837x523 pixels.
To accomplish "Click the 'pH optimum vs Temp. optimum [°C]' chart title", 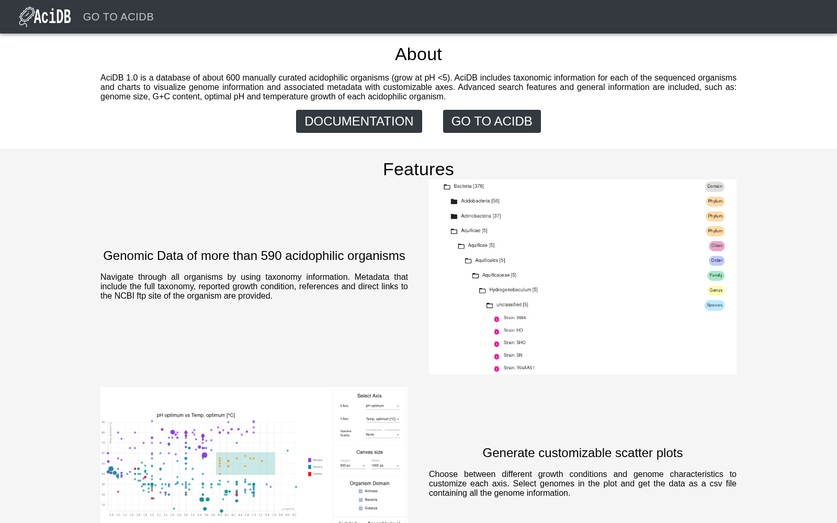I will click(196, 415).
